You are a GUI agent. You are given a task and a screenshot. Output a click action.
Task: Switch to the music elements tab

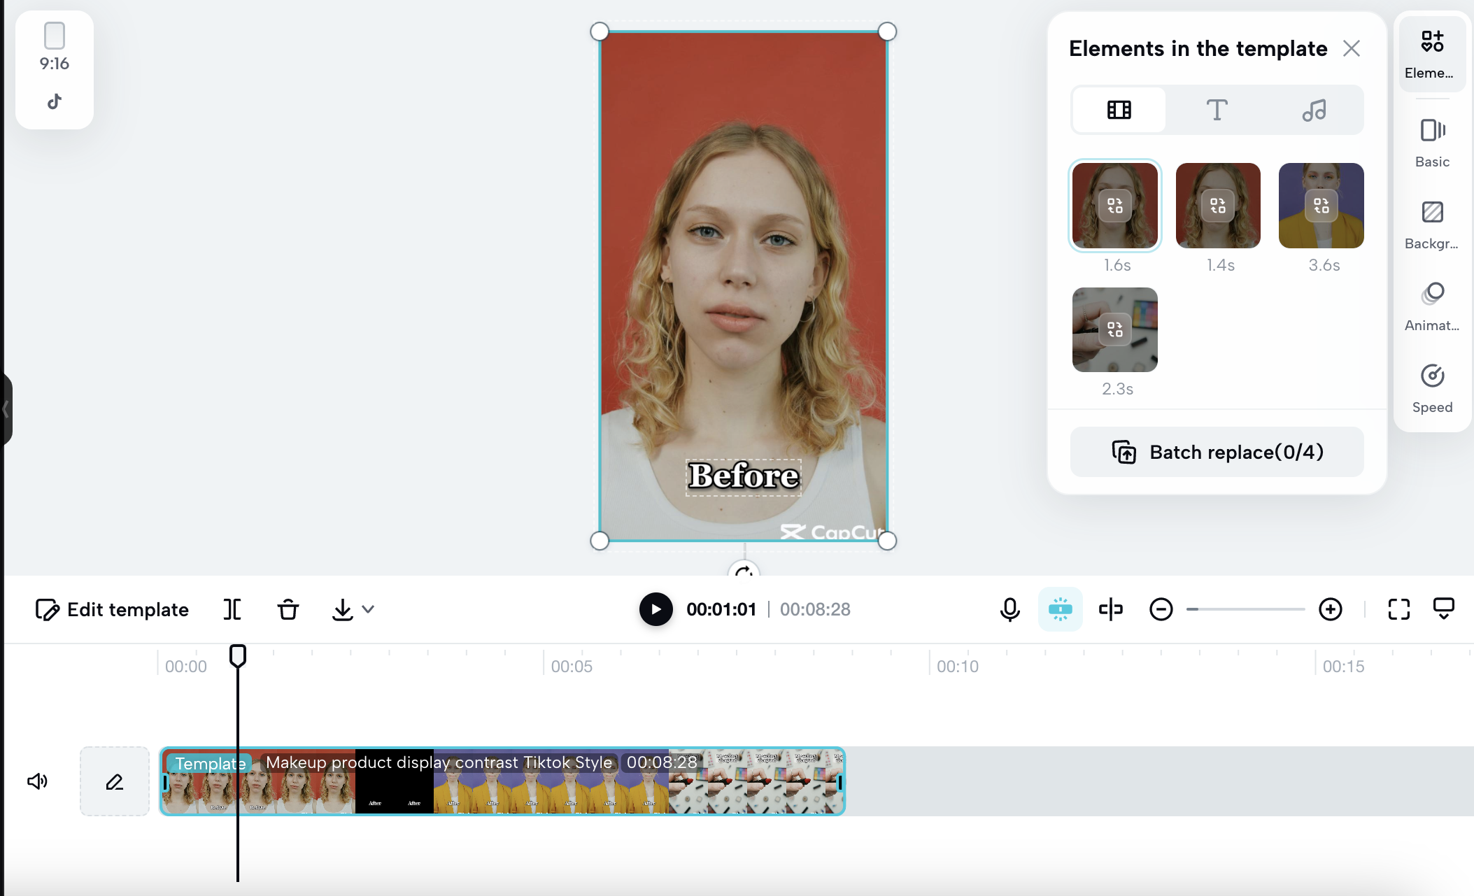click(x=1314, y=110)
